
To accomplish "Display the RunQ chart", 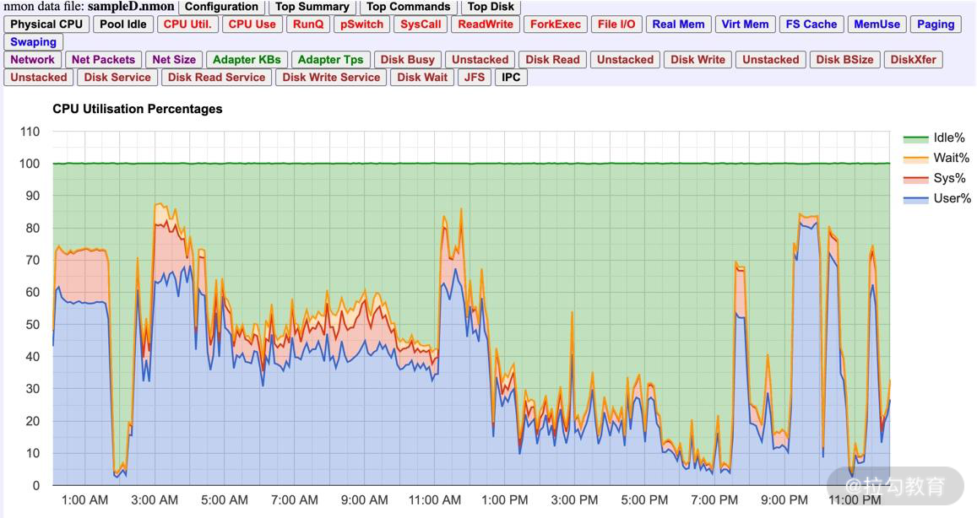I will pyautogui.click(x=308, y=24).
